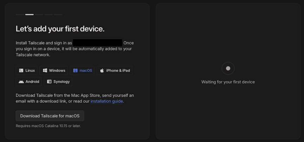The width and height of the screenshot is (304, 142).
Task: Click the Synology NAS icon
Action: click(49, 82)
